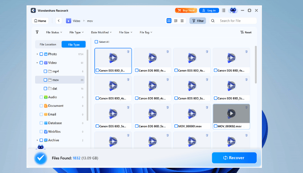This screenshot has width=303, height=173.
Task: Select the first Canon EOS 80D_0 thumbnail
Action: click(x=113, y=61)
